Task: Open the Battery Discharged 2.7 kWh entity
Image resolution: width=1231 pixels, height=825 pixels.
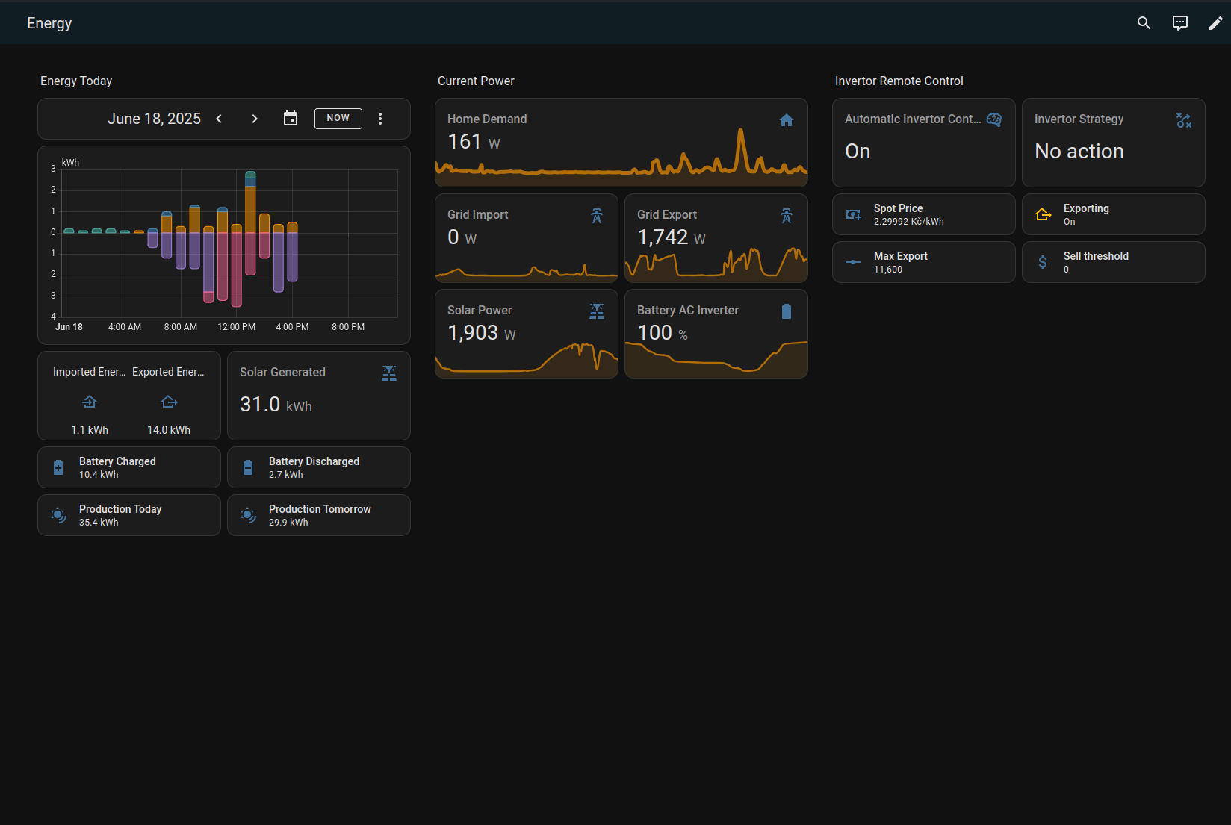Action: pyautogui.click(x=319, y=467)
